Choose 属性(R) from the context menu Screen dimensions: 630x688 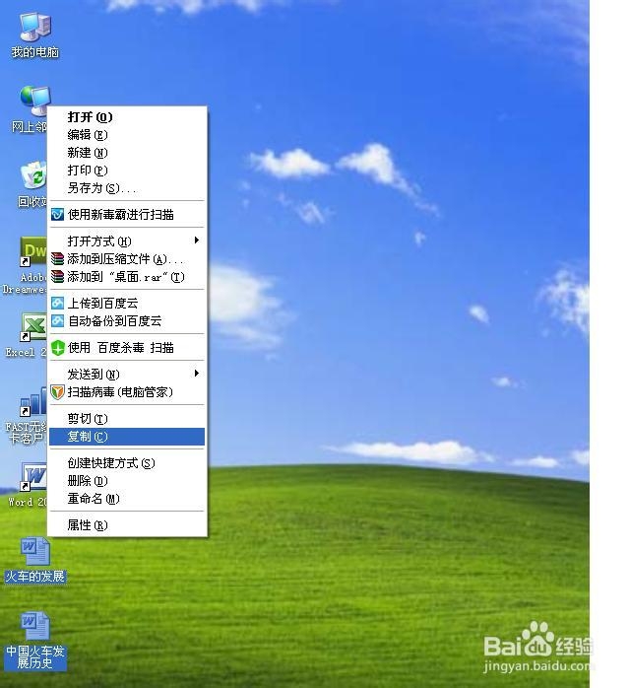[x=127, y=525]
